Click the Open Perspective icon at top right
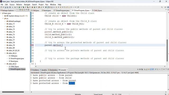 pyautogui.click(x=165, y=7)
